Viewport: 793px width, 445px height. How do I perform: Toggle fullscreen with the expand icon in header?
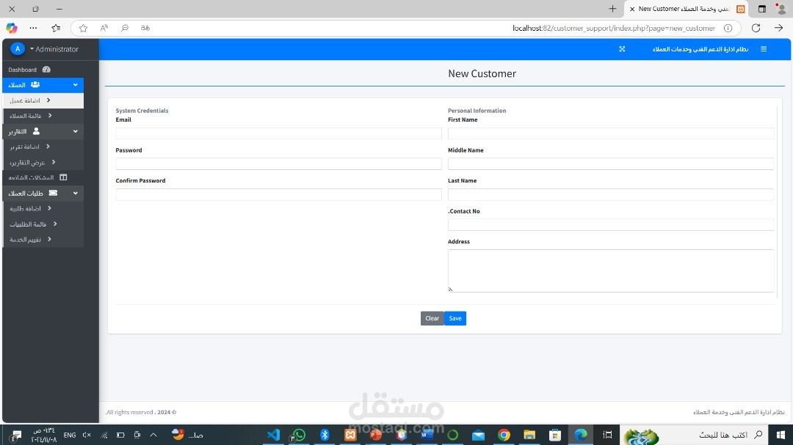point(622,49)
